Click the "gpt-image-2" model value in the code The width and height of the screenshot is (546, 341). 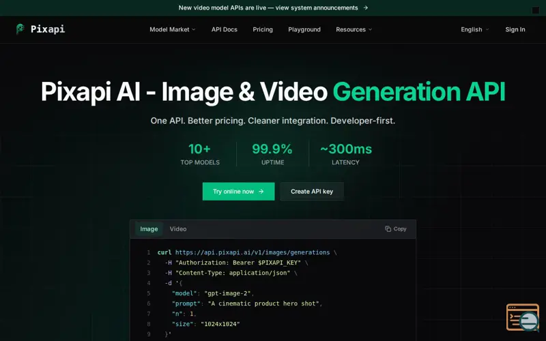(227, 293)
